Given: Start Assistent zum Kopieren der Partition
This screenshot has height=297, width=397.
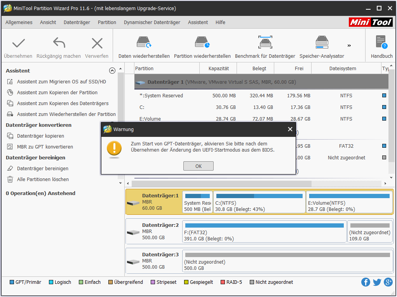Looking at the screenshot, I should point(57,93).
